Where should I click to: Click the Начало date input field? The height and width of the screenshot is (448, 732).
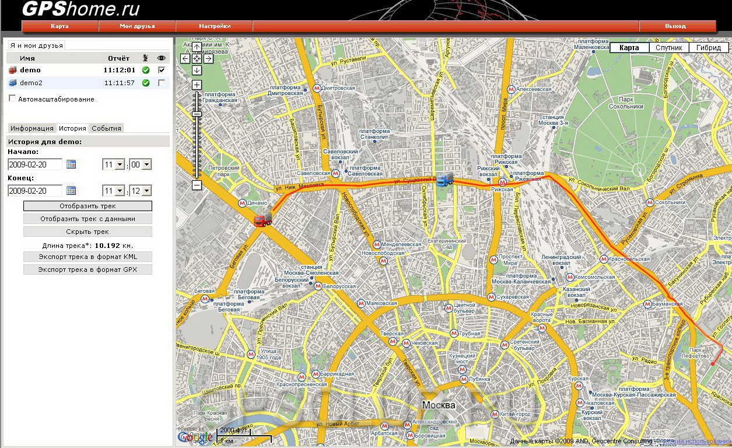[35, 164]
